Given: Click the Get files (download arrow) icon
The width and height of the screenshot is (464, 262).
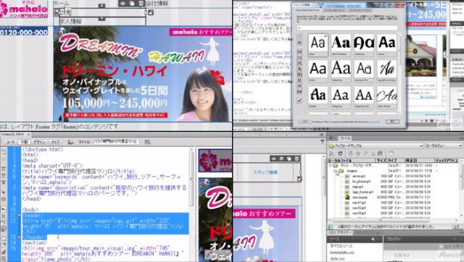Looking at the screenshot, I should point(351,153).
